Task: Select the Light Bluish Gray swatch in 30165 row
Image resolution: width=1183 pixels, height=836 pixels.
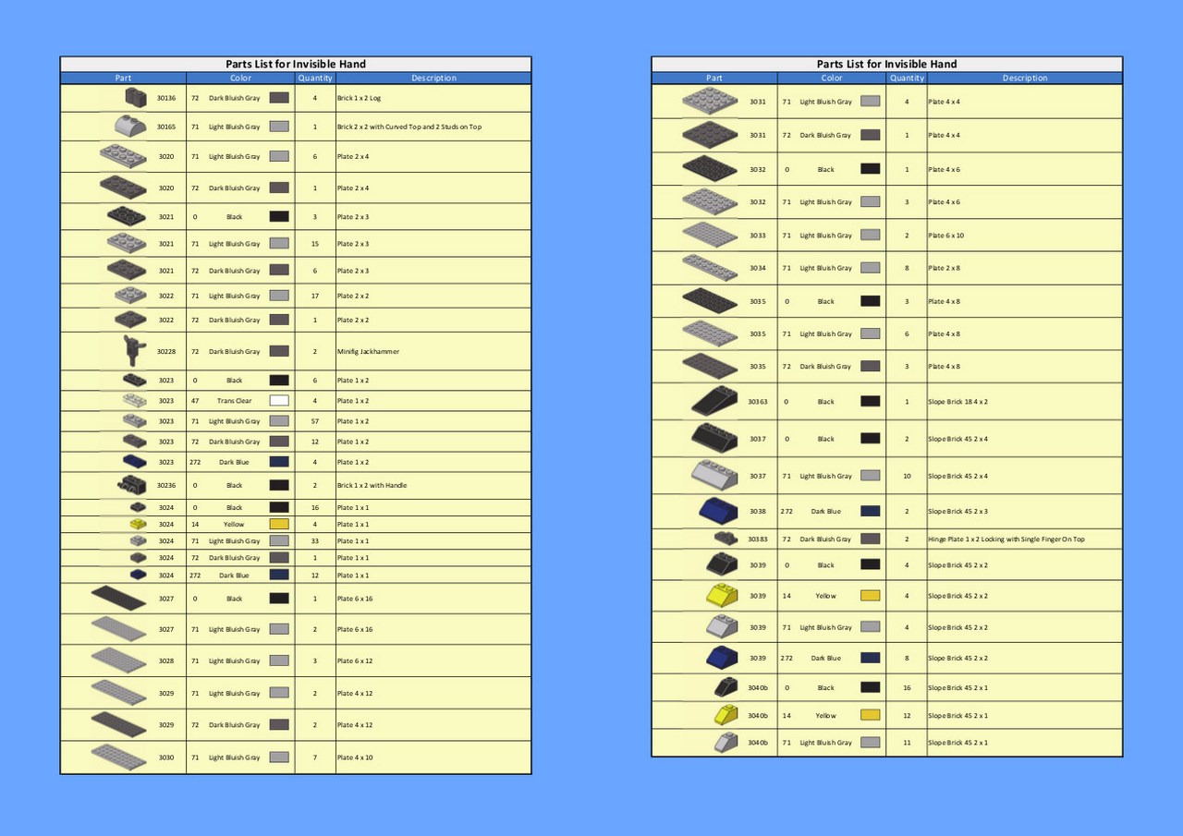Action: pos(279,126)
